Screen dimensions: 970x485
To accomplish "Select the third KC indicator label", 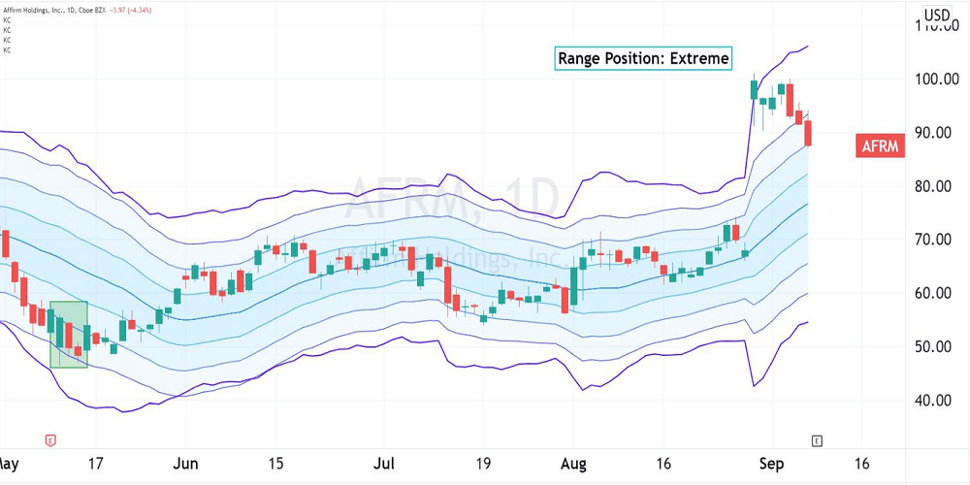I will (7, 41).
